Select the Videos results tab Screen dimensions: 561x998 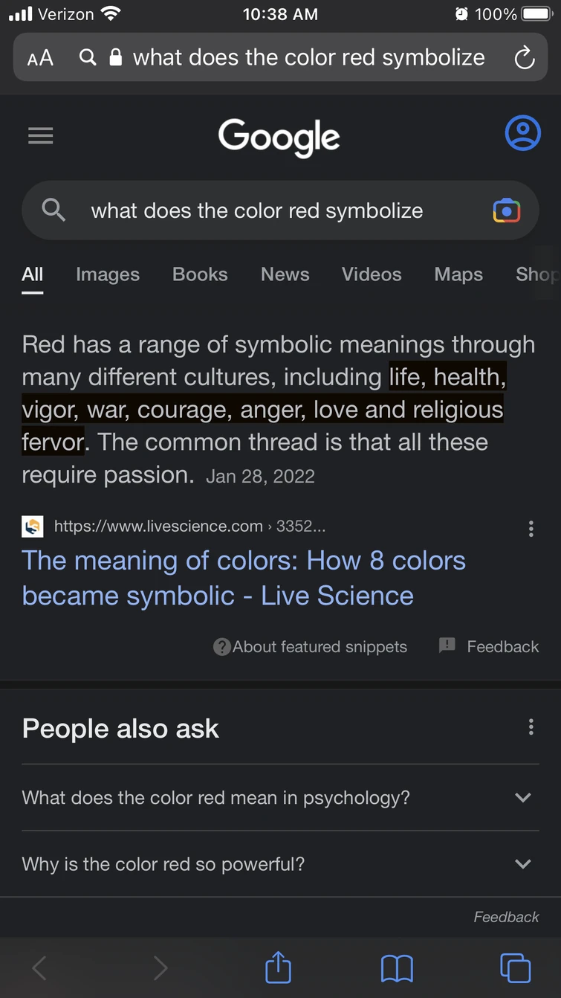click(372, 274)
